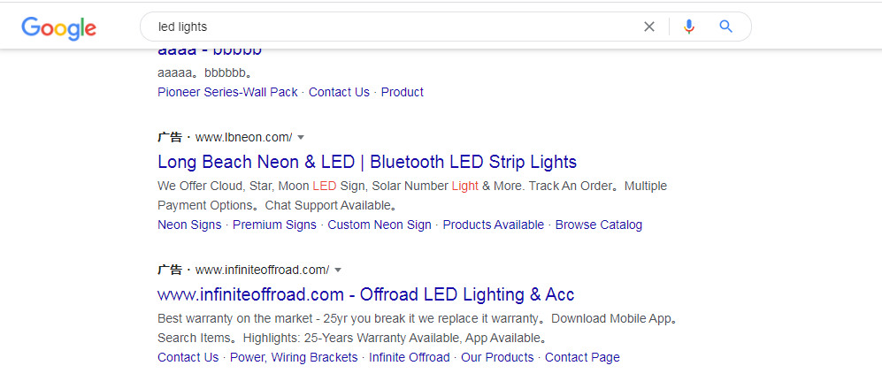The image size is (882, 381).
Task: Visit the Neon Signs sitelink
Action: pos(189,225)
